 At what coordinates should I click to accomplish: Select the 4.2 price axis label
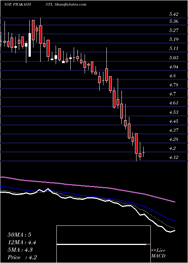coord(172,148)
